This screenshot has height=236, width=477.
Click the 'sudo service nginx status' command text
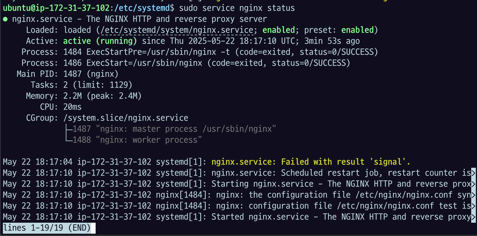[237, 8]
